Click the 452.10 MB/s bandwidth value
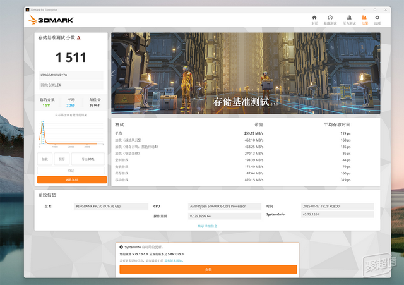This screenshot has width=404, height=285. 254,140
